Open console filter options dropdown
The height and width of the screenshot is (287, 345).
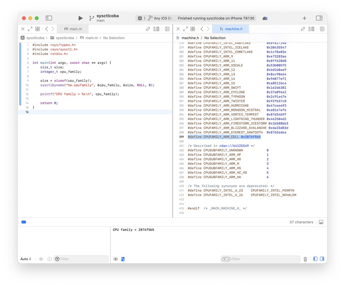pos(226,259)
